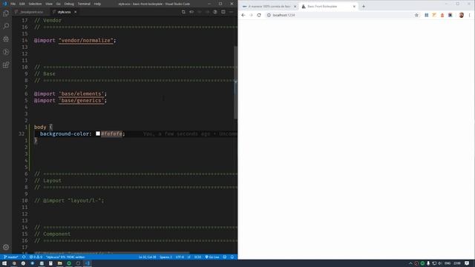Open the Explorer view in VS Code
This screenshot has height=267, width=475.
pyautogui.click(x=6, y=13)
